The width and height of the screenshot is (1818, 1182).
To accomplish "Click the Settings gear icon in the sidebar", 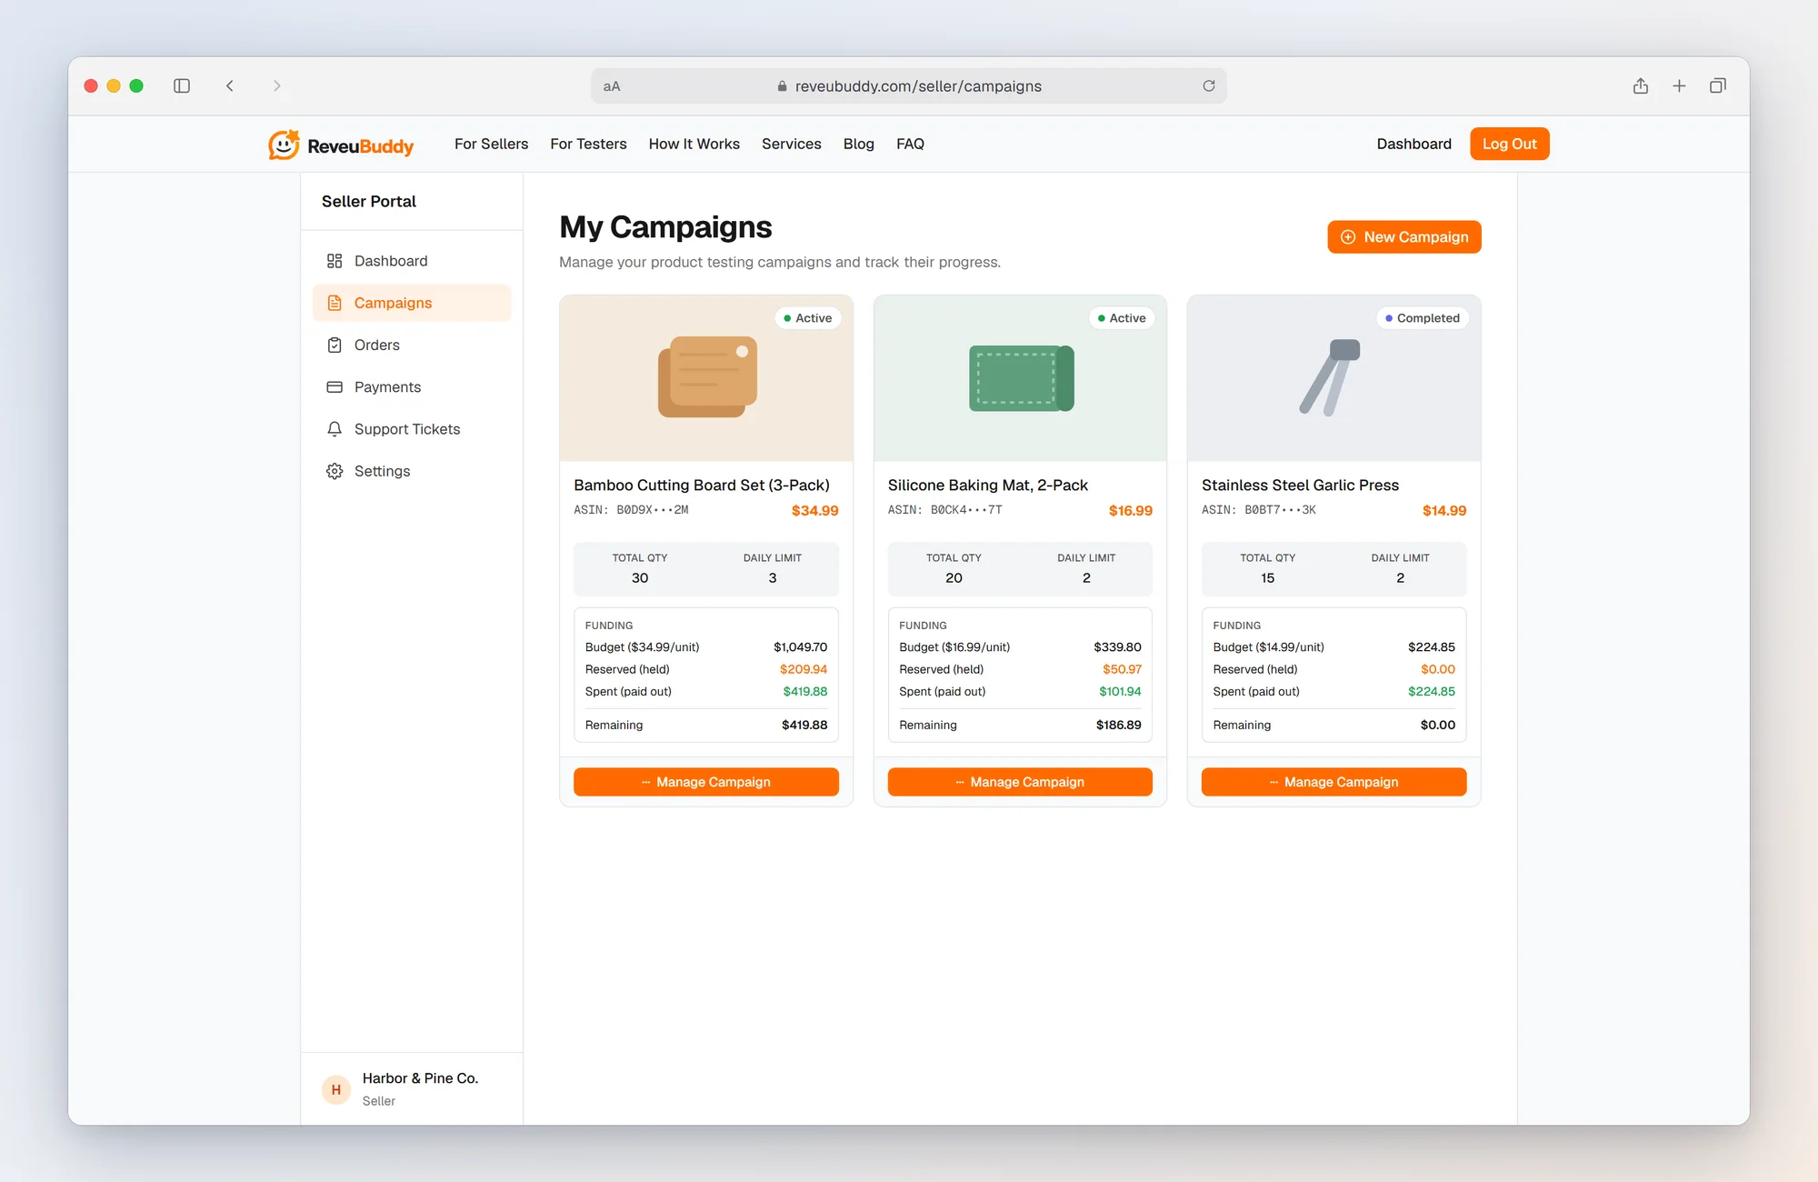I will 335,471.
